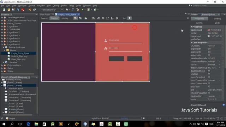Click the Windows Start button
The height and width of the screenshot is (127, 226).
4,124
